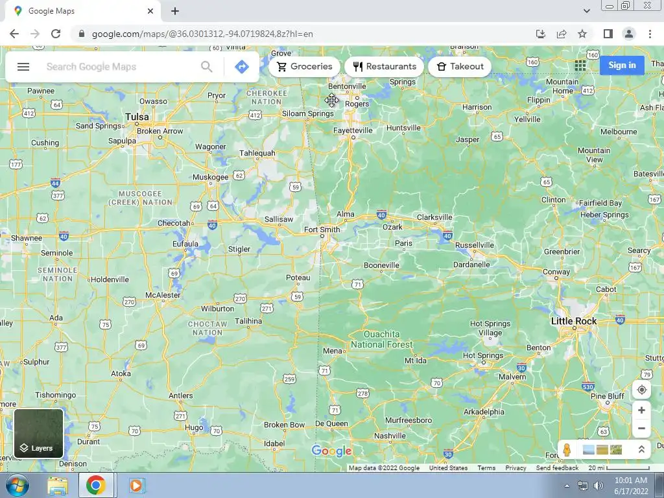Screen dimensions: 664x498
Task: Close the Google Maps tab
Action: pos(150,11)
